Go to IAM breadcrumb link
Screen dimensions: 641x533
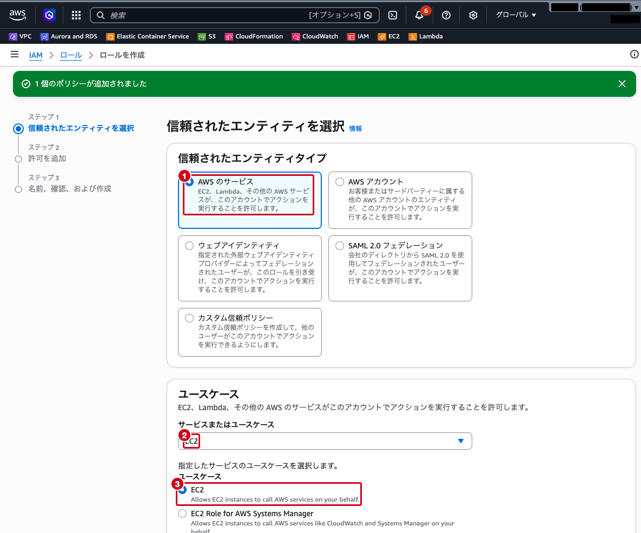pyautogui.click(x=36, y=55)
